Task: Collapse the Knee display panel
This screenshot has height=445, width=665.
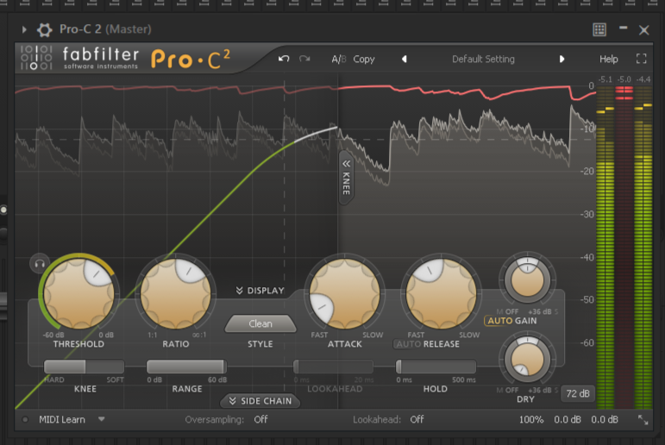Action: (346, 178)
